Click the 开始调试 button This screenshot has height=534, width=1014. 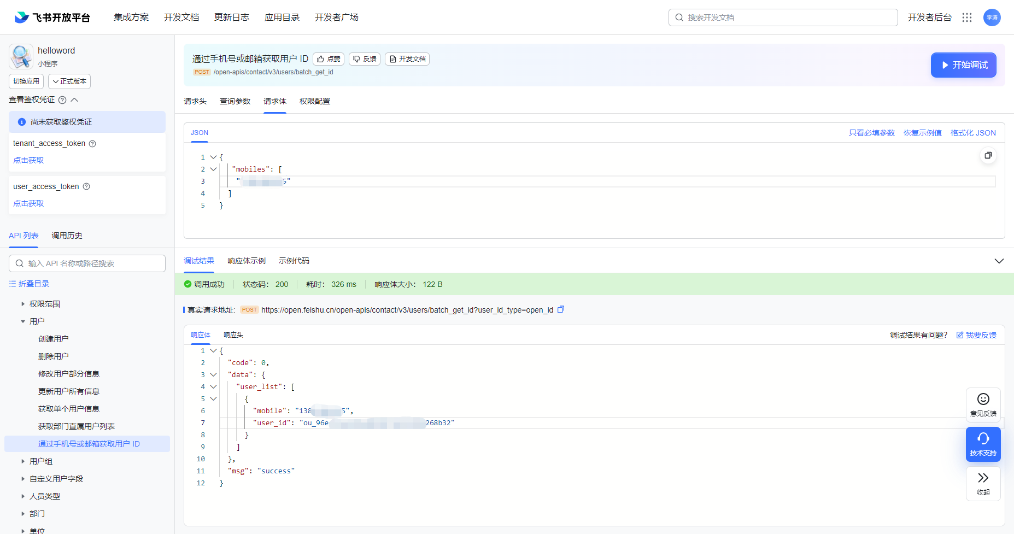[x=963, y=64]
